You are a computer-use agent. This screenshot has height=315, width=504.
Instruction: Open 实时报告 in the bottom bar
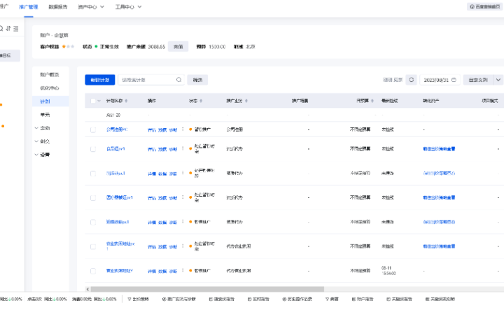pos(258,299)
